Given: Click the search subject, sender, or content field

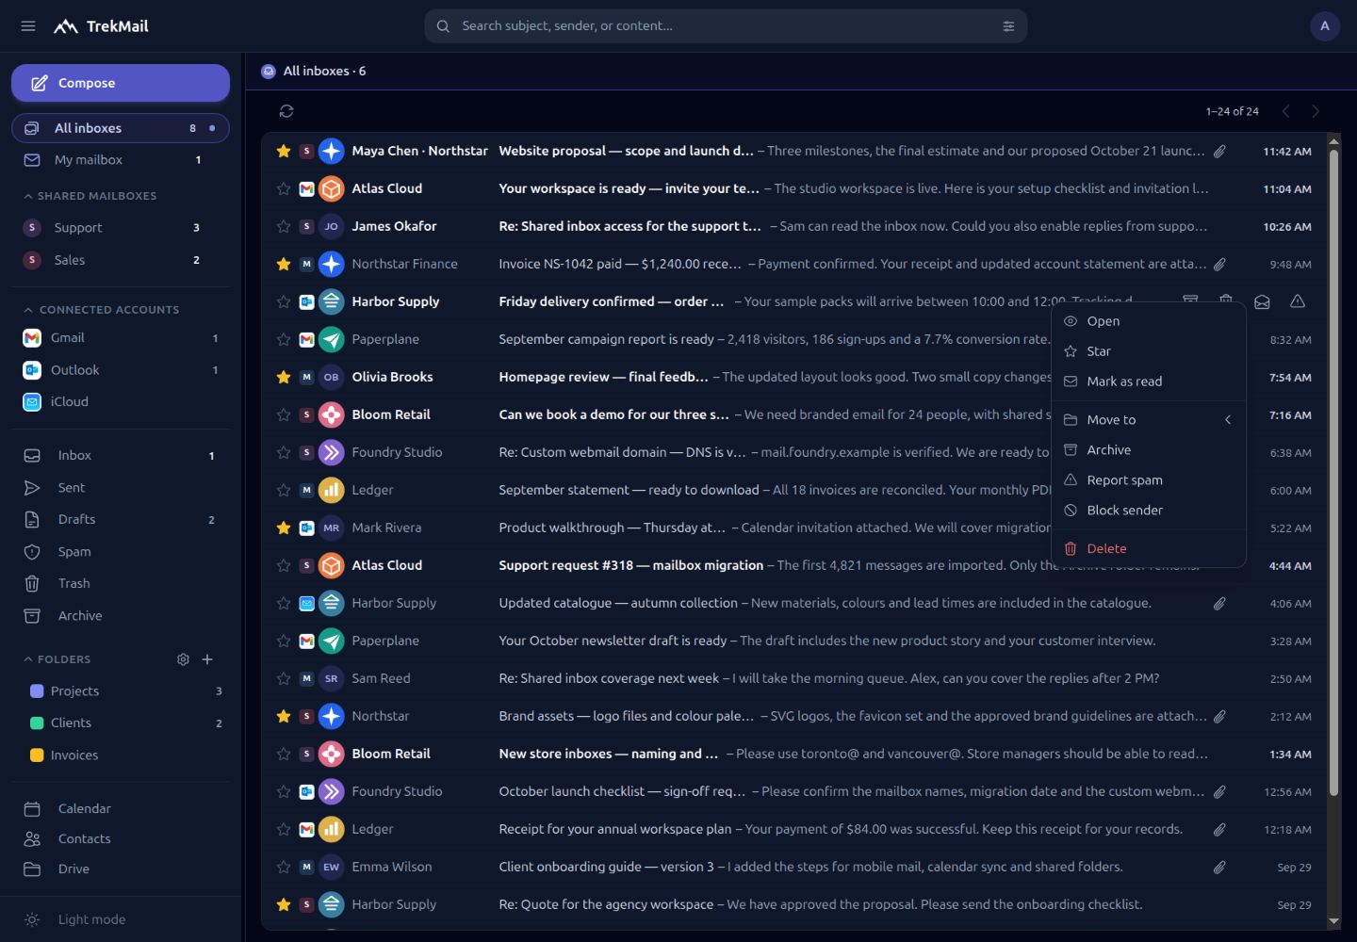Looking at the screenshot, I should 726,26.
